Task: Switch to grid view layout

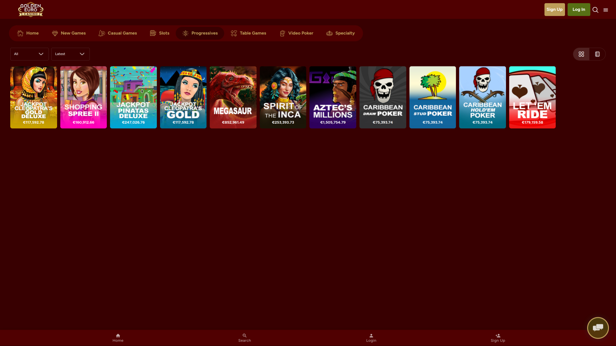Action: tap(581, 54)
